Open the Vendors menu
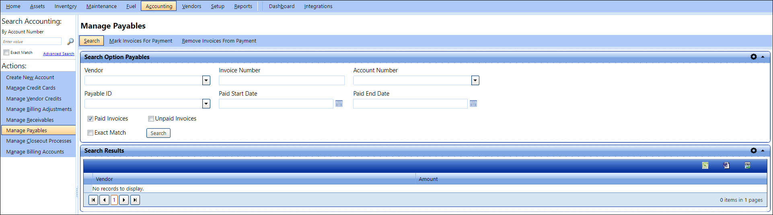Image resolution: width=773 pixels, height=215 pixels. tap(191, 6)
